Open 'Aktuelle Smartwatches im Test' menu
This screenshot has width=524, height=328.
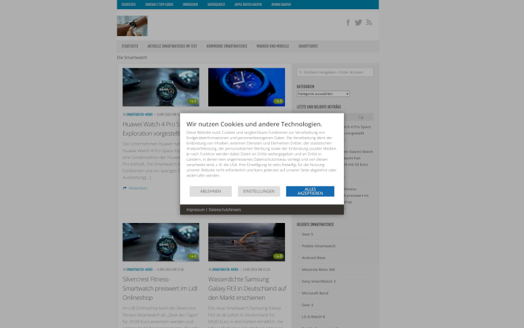[x=172, y=47]
